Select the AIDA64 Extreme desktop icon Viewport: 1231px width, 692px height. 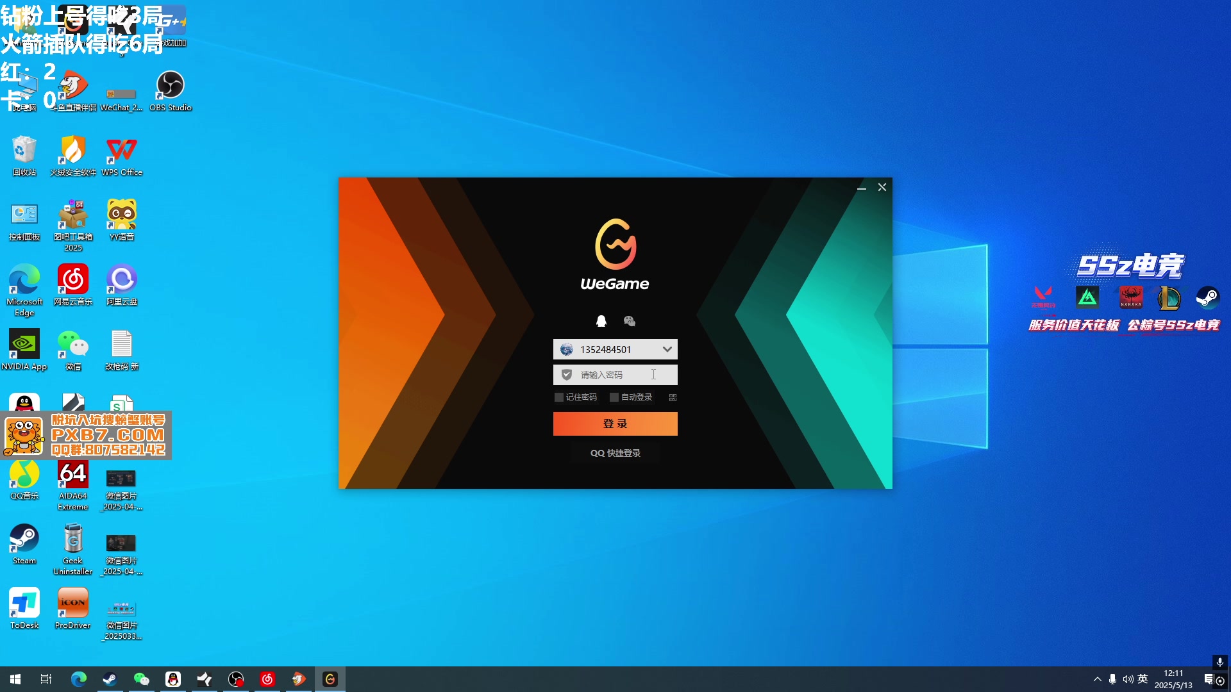pyautogui.click(x=73, y=484)
